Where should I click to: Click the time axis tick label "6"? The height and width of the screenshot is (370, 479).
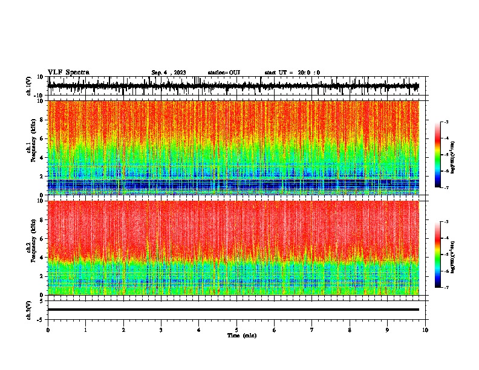(x=274, y=330)
